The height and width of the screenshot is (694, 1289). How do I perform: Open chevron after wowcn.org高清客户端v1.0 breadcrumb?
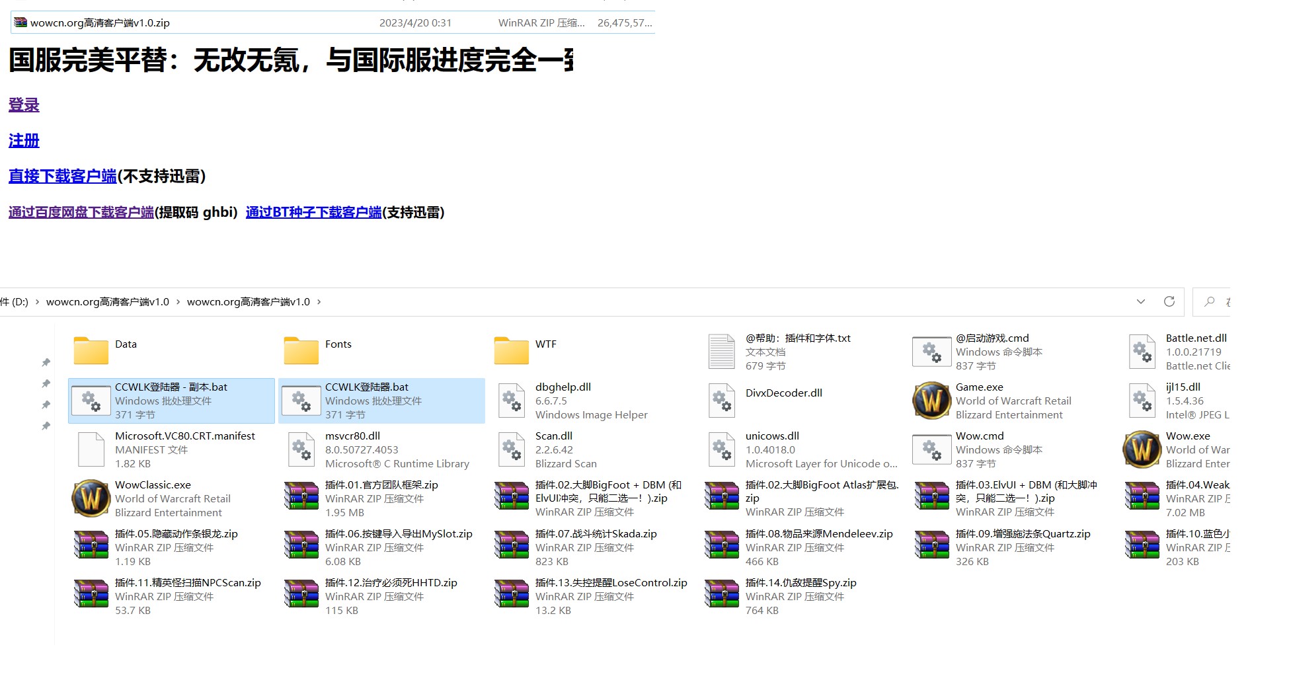(x=321, y=301)
